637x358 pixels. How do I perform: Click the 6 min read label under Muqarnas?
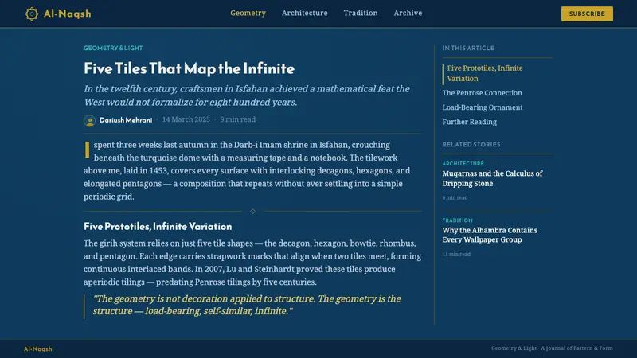coord(455,197)
